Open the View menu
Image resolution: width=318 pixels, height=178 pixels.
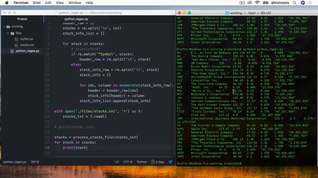[60, 2]
